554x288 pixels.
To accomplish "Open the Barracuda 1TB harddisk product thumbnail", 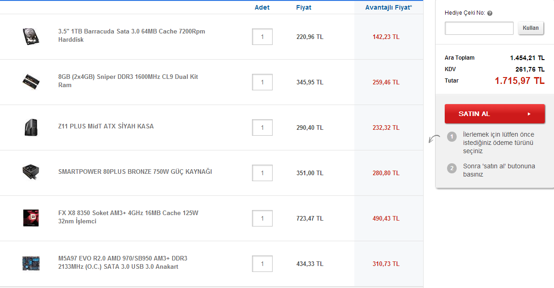I will click(x=31, y=36).
